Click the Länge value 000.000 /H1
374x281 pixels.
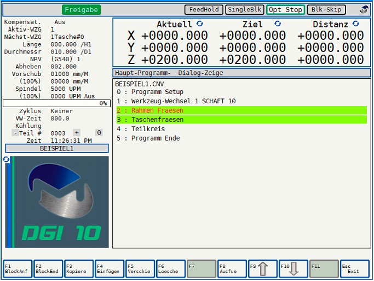coord(71,44)
